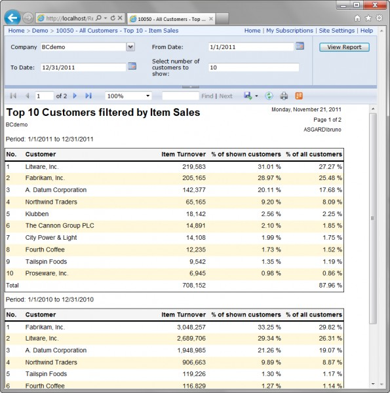
Task: Click the browser address bar URL
Action: coord(69,18)
